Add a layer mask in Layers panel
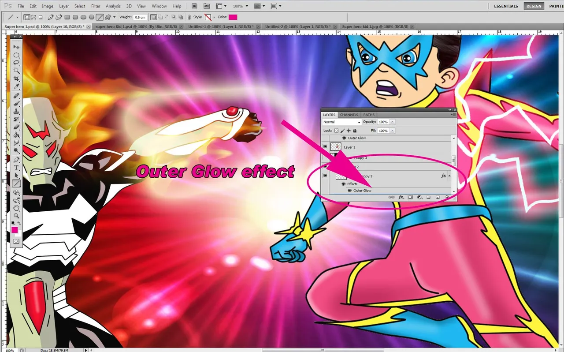Image resolution: width=564 pixels, height=352 pixels. [x=410, y=197]
